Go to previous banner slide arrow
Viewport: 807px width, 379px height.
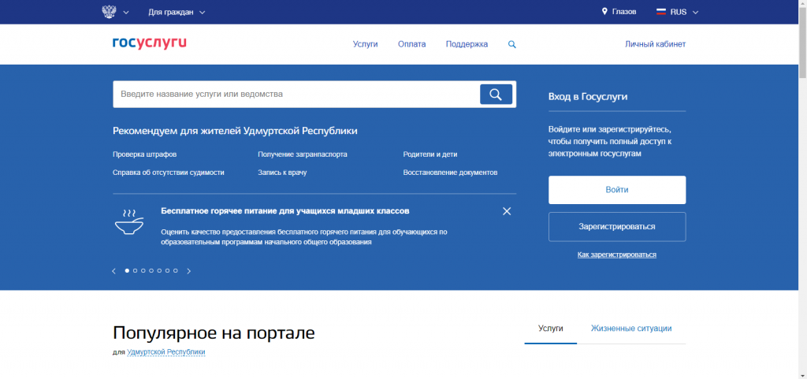click(x=113, y=271)
